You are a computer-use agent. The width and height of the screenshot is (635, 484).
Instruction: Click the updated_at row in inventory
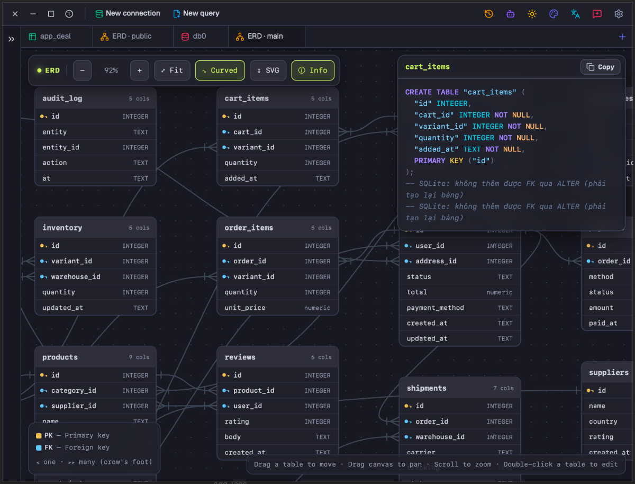tap(95, 308)
